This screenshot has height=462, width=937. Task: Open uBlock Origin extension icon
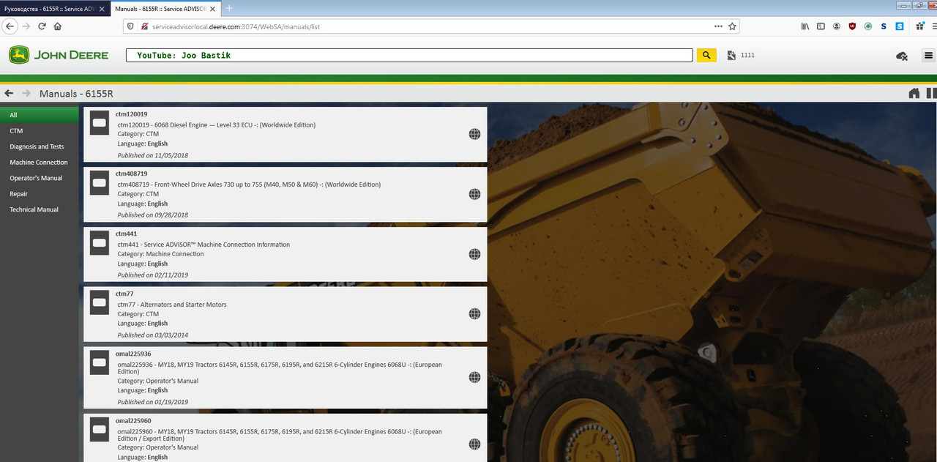pyautogui.click(x=852, y=26)
